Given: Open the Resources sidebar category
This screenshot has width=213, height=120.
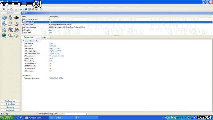Looking at the screenshot, I should click(10, 107).
